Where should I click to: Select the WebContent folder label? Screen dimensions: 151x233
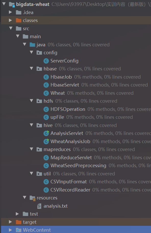37,230
